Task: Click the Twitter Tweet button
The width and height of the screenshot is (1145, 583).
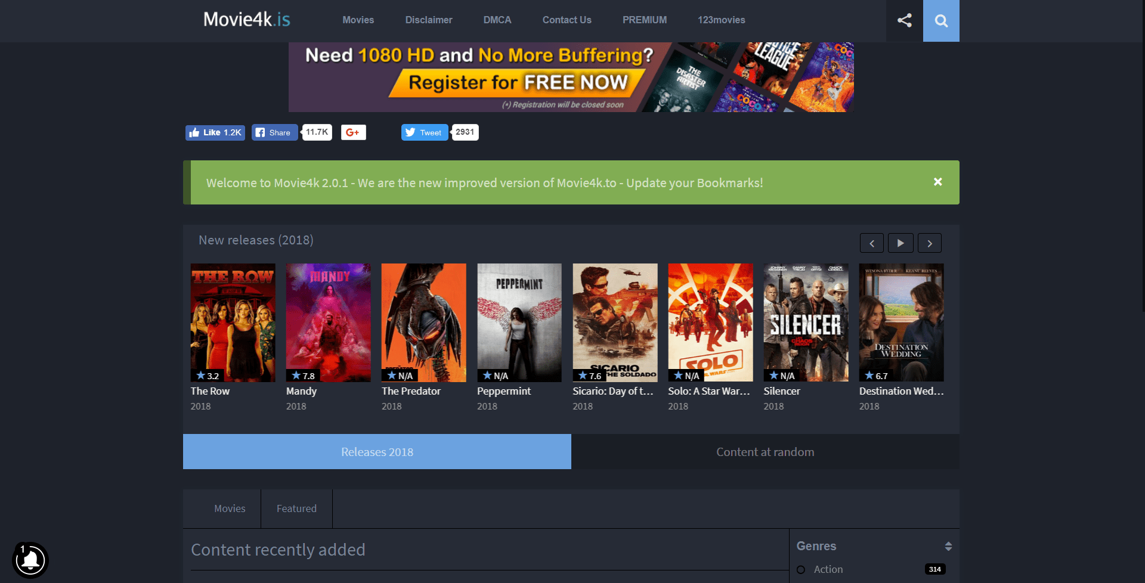Action: [424, 132]
